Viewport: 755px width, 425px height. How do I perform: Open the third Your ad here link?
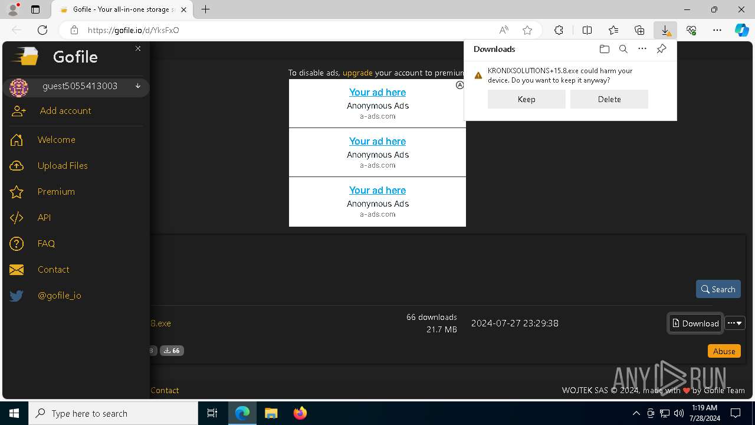pyautogui.click(x=377, y=190)
